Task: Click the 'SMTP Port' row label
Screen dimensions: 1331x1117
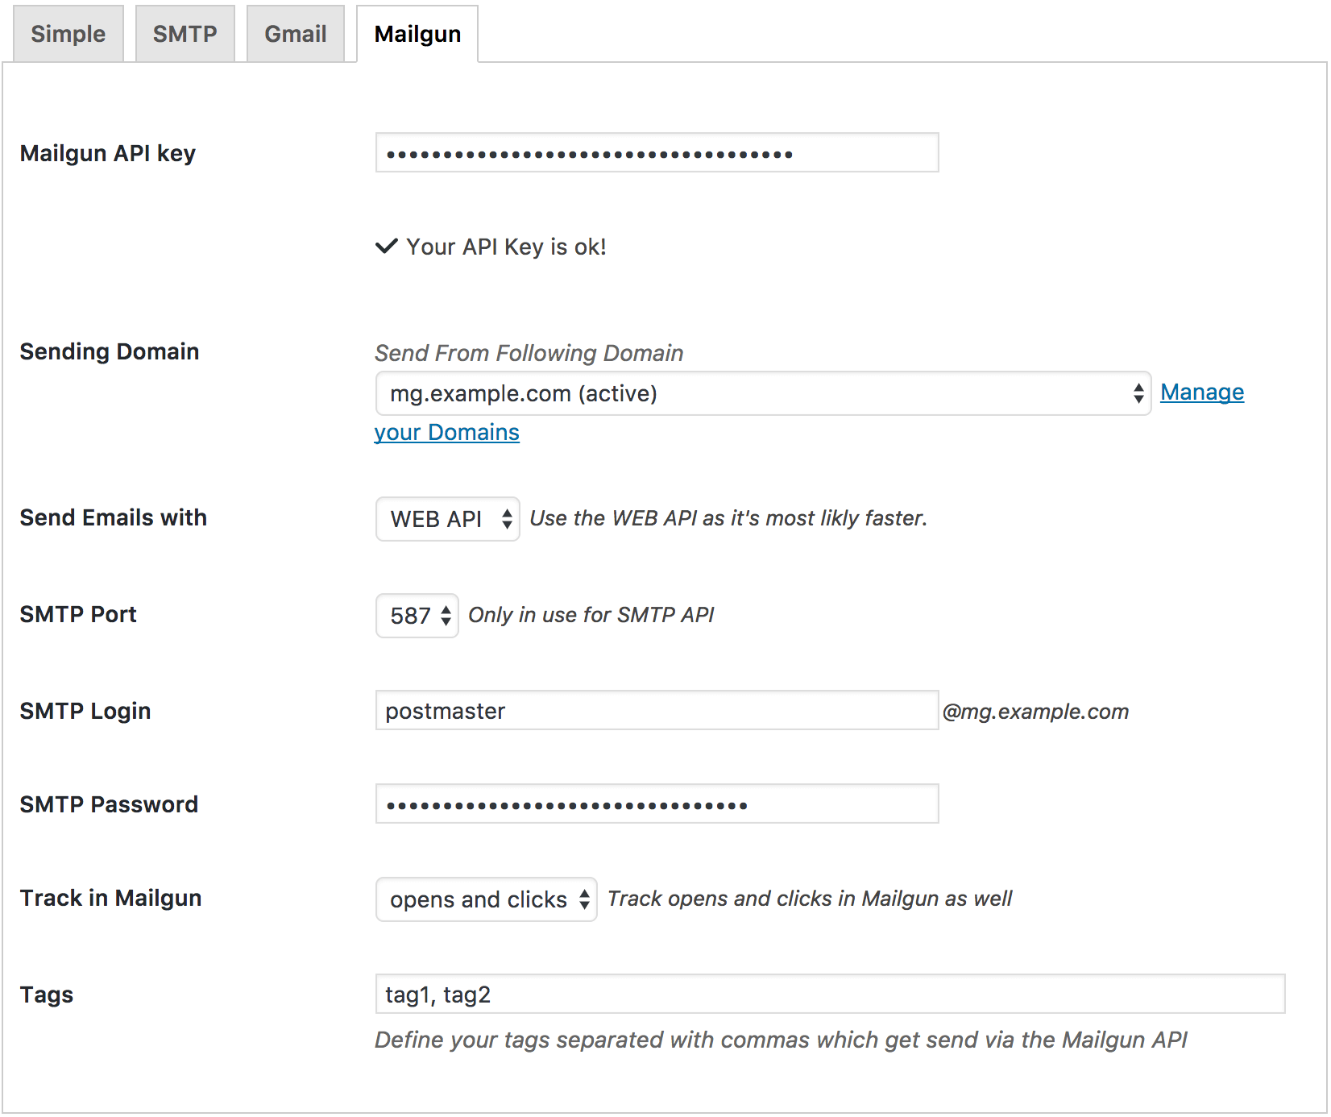Action: (78, 614)
